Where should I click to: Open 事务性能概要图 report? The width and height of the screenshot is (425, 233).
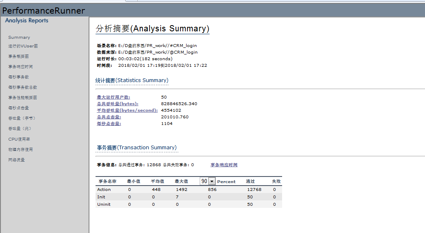23,98
